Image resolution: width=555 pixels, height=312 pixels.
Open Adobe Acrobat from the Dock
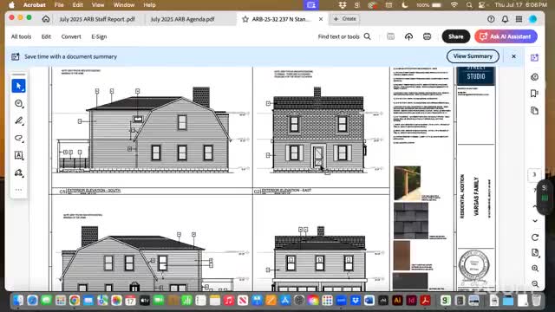[425, 301]
